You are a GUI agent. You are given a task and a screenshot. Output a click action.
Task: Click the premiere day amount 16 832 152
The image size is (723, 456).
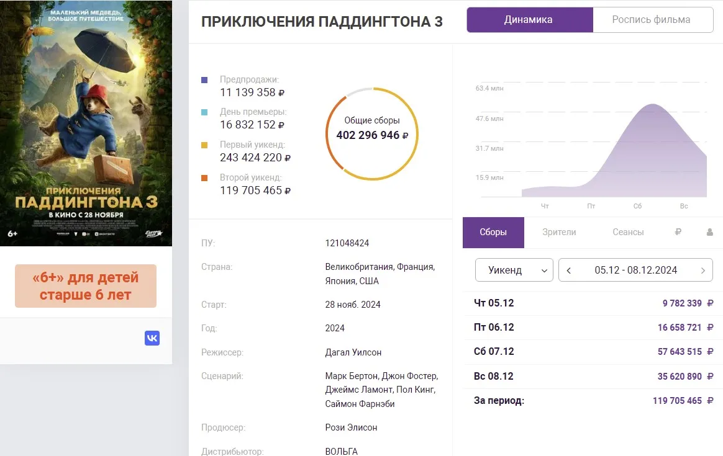tap(252, 125)
